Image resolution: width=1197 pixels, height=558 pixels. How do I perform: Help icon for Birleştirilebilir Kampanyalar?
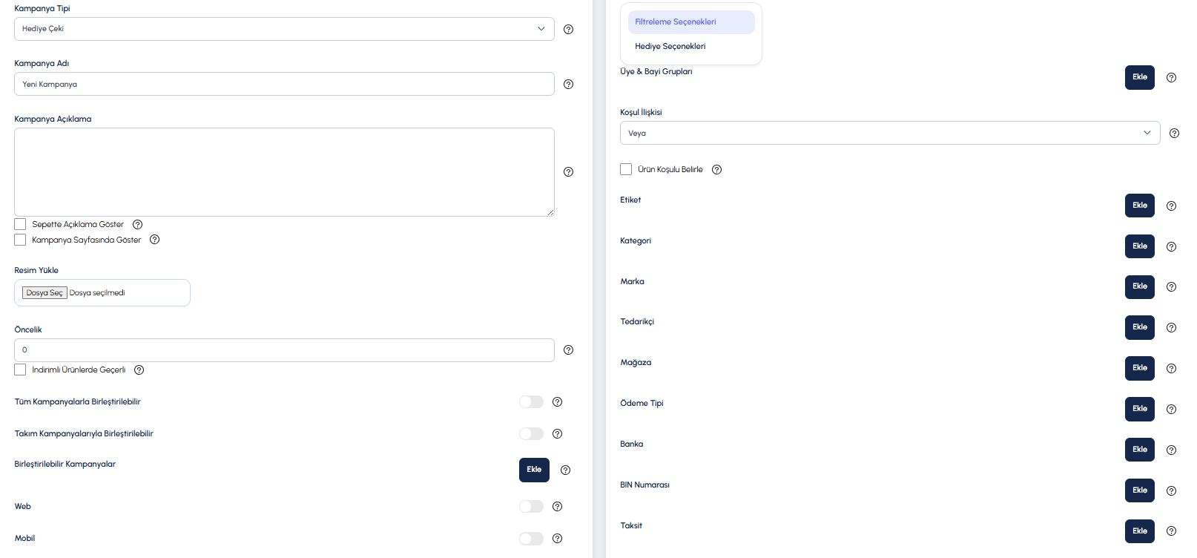pos(565,470)
